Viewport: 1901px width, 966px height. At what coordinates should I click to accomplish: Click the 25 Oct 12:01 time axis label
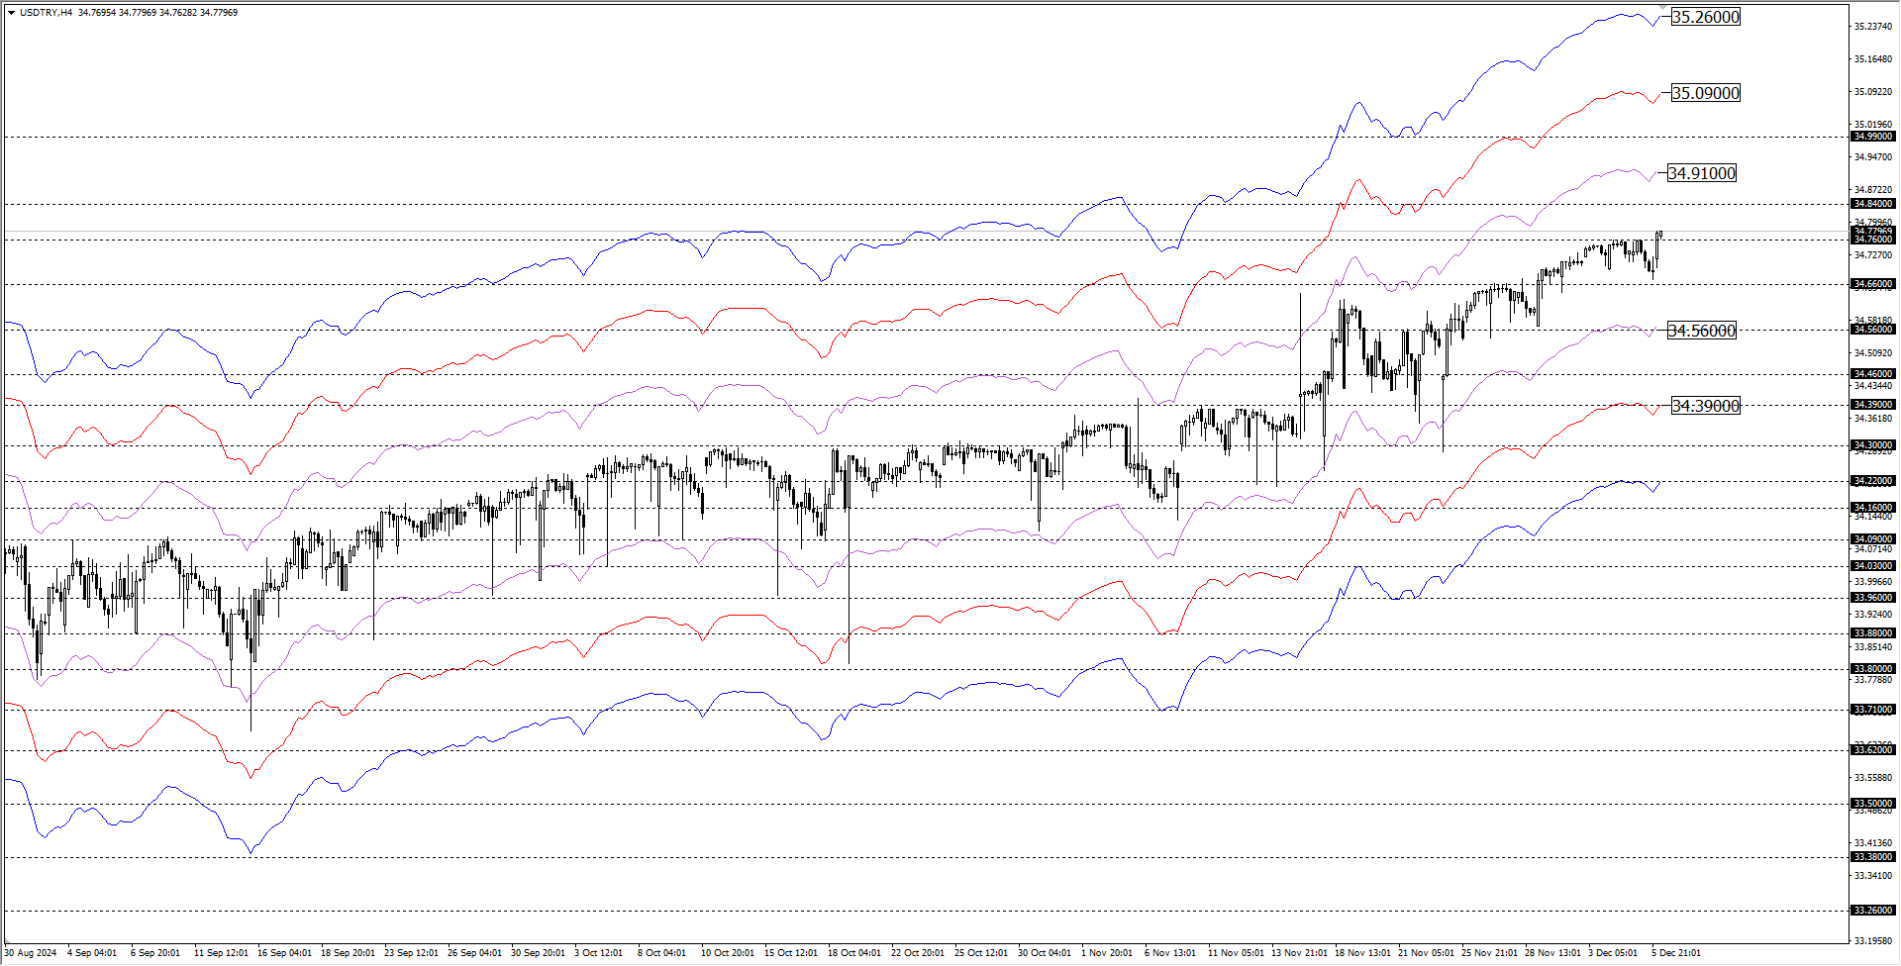tap(981, 953)
